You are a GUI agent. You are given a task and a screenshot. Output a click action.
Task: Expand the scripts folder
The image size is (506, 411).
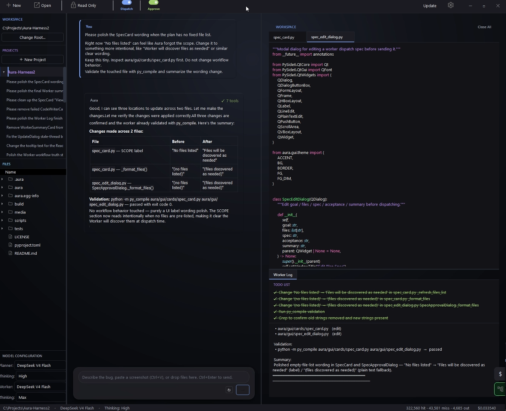point(2,220)
